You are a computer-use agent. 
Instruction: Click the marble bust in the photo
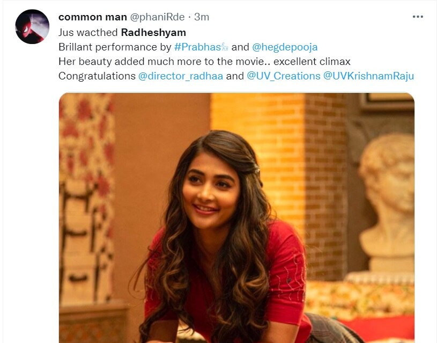(387, 201)
